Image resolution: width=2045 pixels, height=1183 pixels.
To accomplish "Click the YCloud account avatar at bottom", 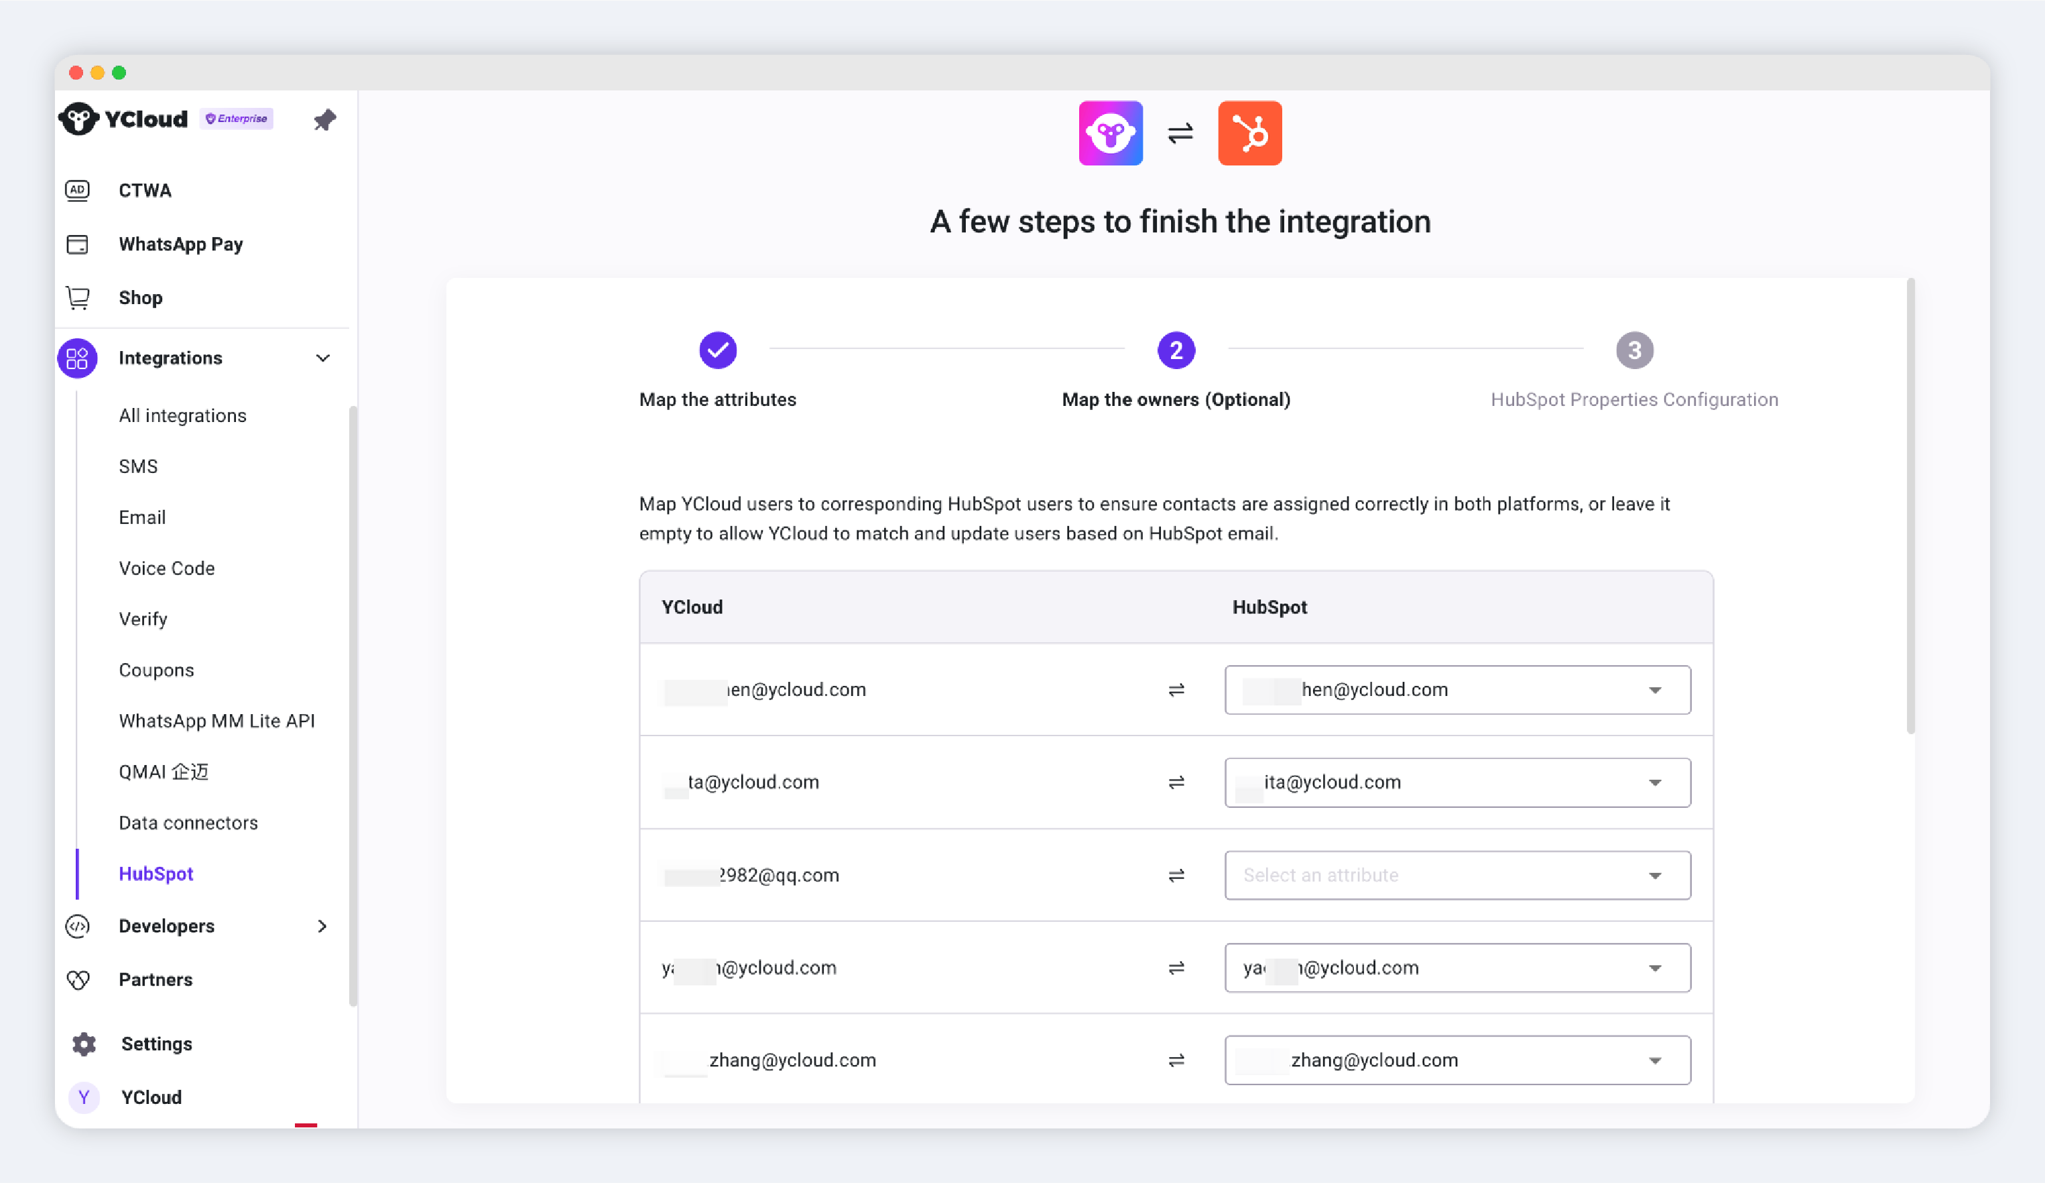I will coord(84,1097).
